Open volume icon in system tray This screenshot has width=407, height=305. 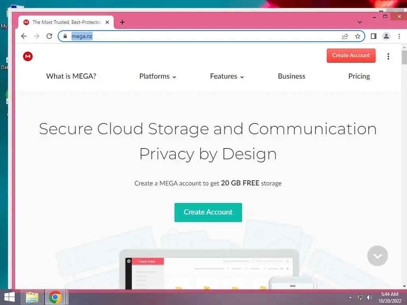(369, 297)
